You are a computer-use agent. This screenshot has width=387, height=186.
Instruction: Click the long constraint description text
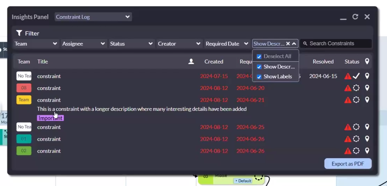tap(142, 109)
